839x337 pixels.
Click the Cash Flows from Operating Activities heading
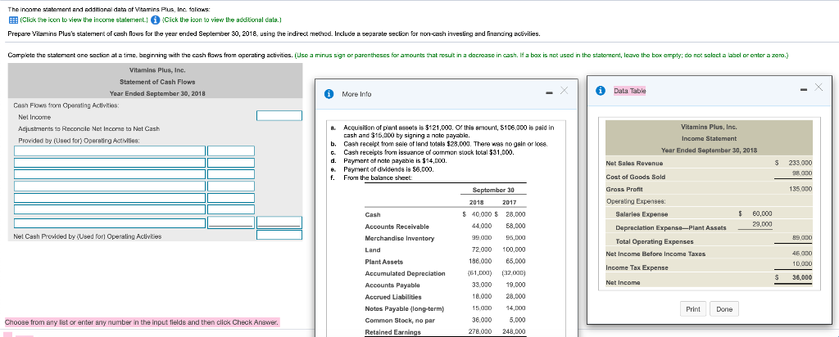[66, 106]
